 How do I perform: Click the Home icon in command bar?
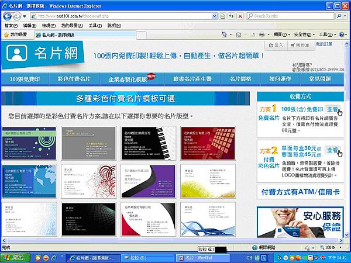coord(224,34)
